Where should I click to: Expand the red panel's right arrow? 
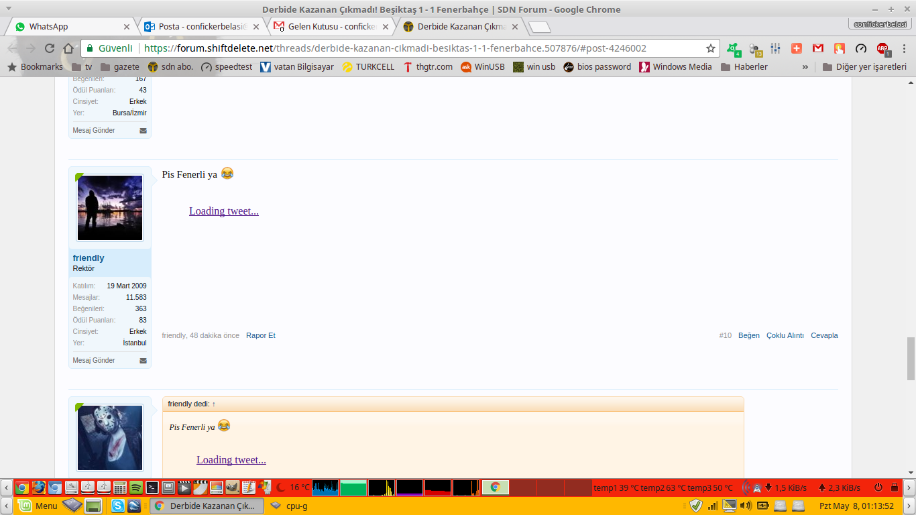pyautogui.click(x=909, y=488)
